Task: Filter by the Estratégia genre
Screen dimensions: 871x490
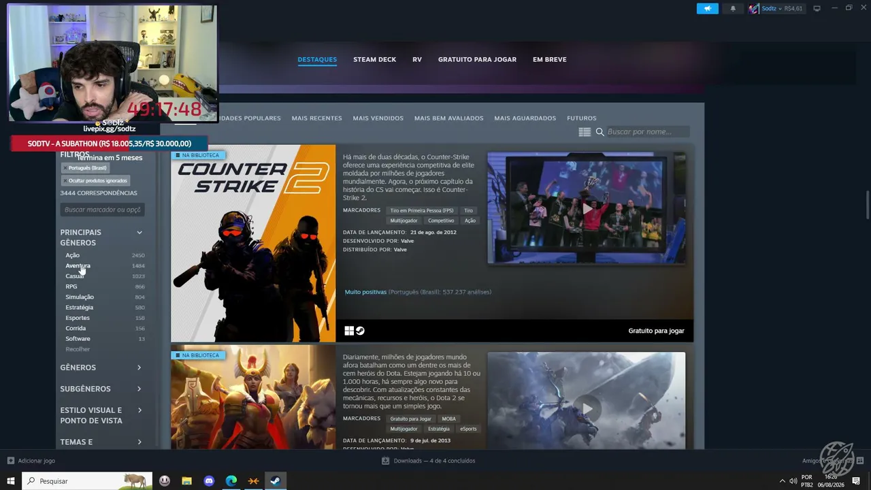Action: (x=80, y=308)
